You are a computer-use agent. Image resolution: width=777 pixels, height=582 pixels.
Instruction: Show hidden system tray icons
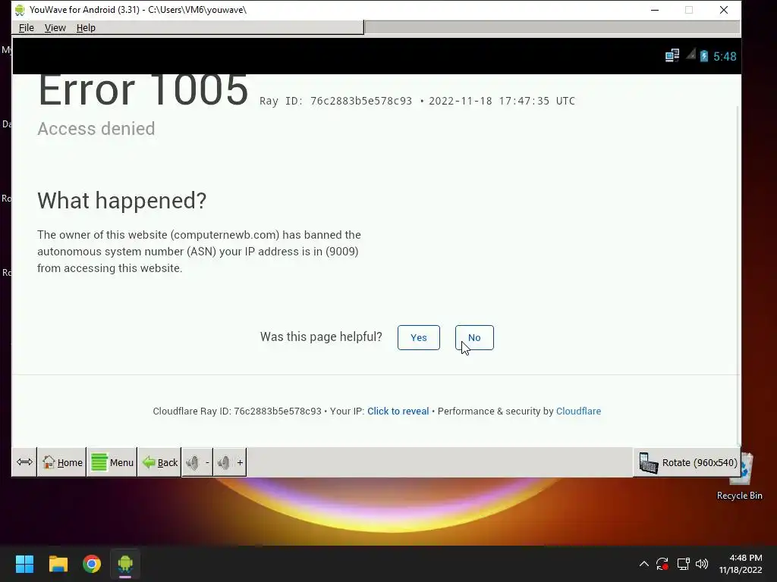pos(643,564)
